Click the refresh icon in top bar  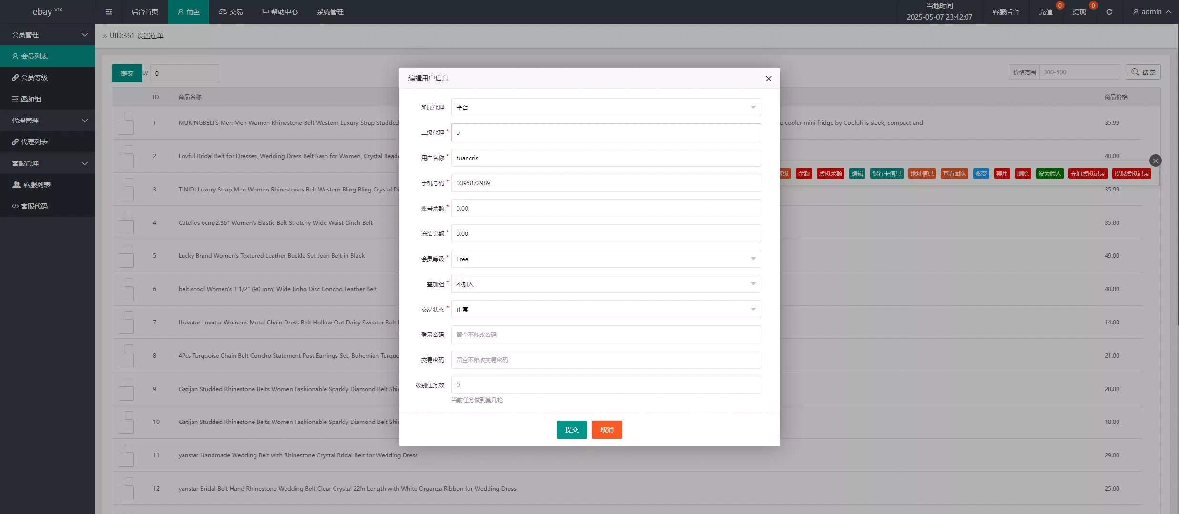[1109, 12]
